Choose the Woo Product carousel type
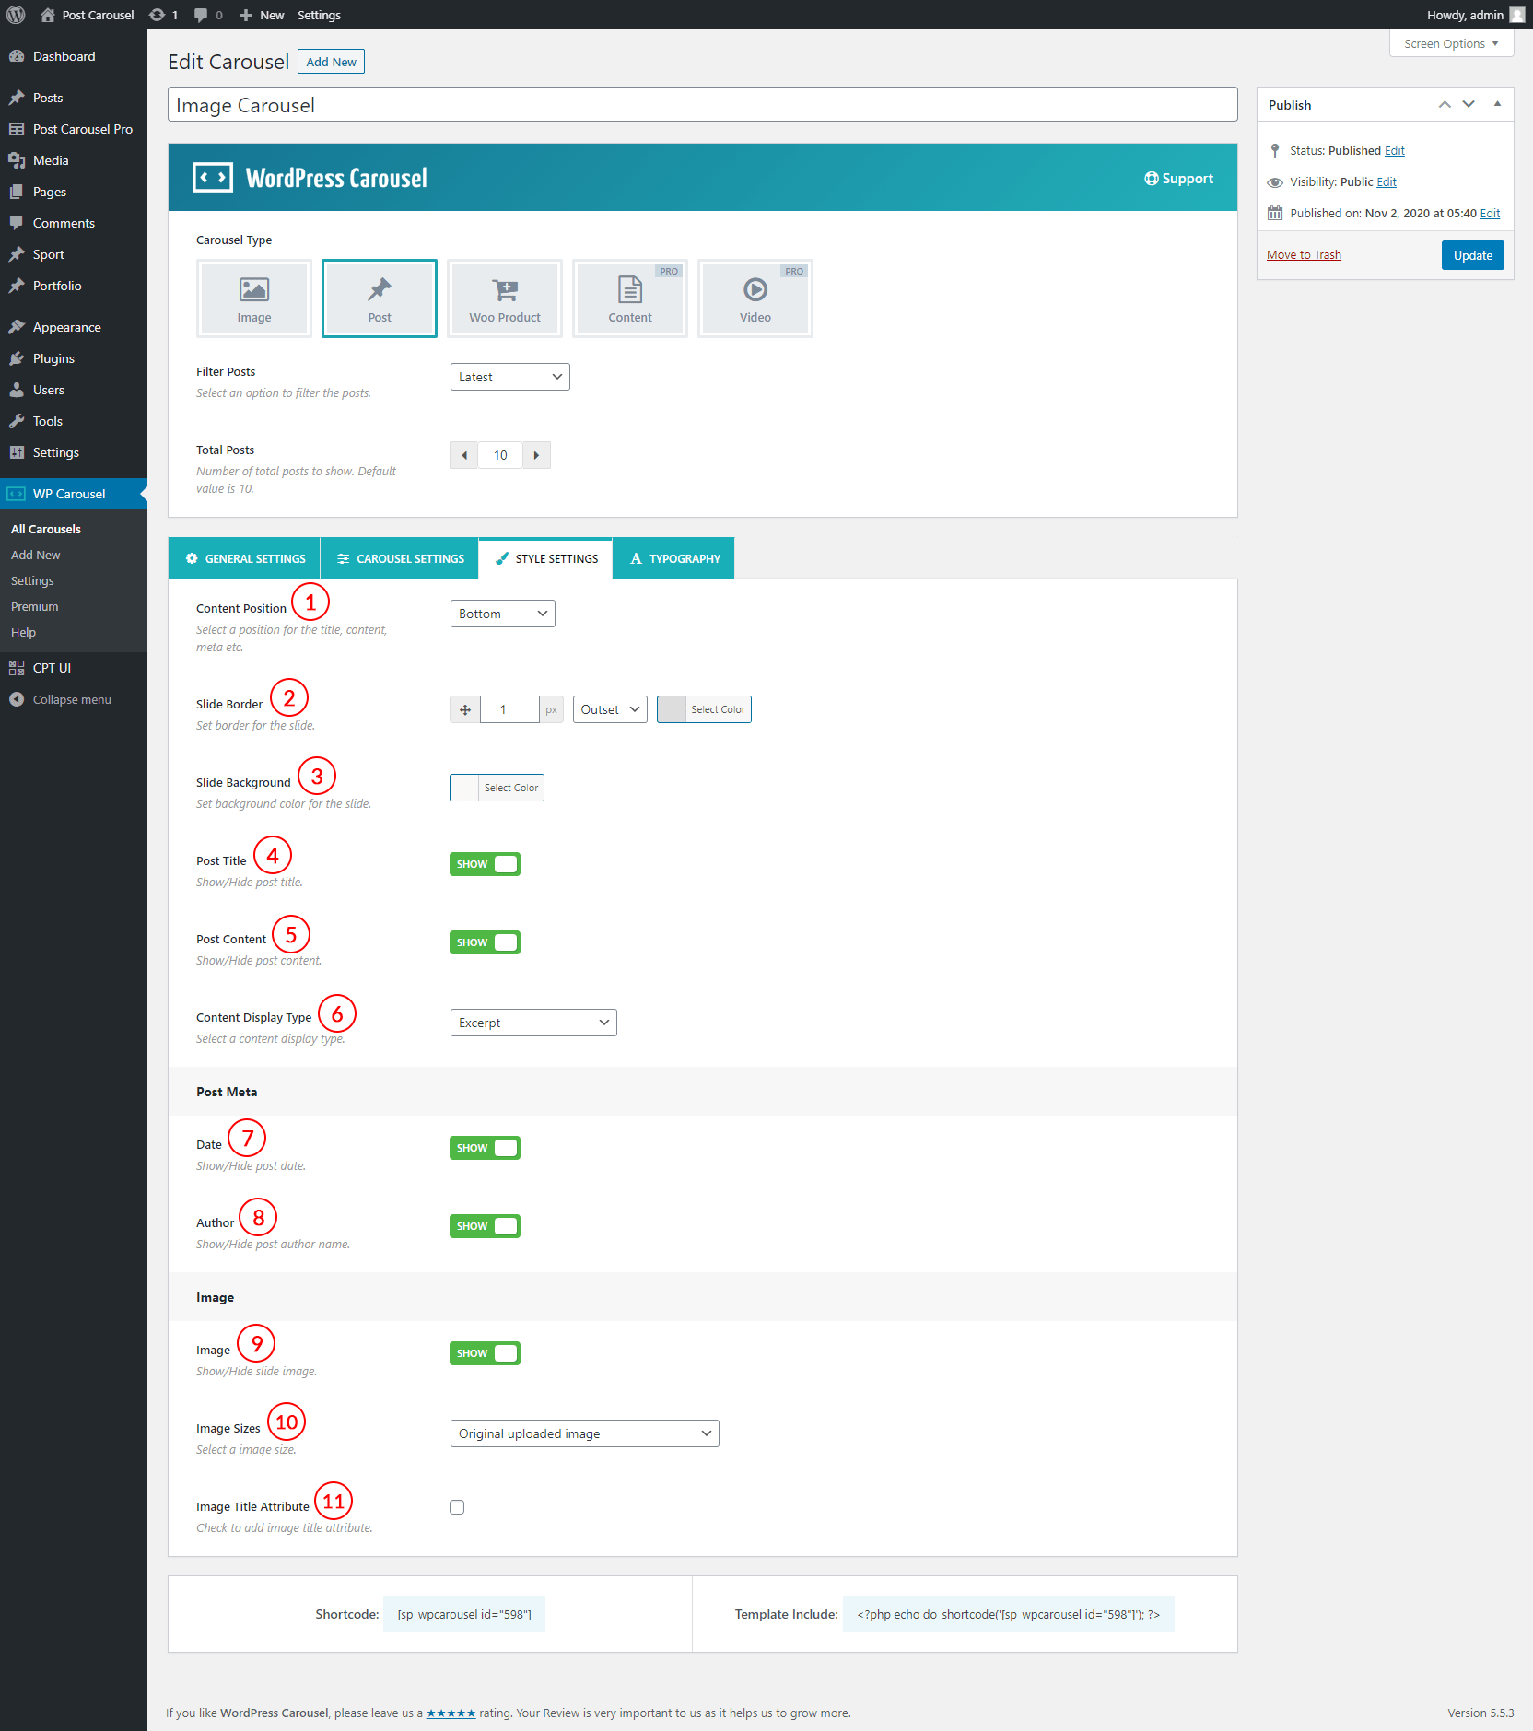The width and height of the screenshot is (1533, 1731). [505, 298]
